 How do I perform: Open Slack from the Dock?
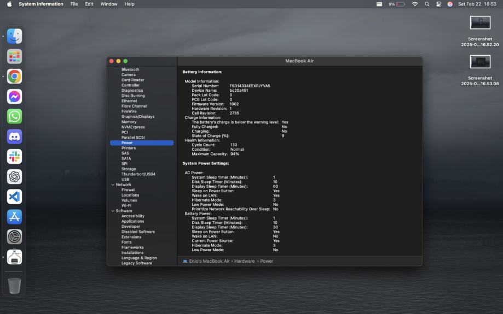pyautogui.click(x=14, y=157)
